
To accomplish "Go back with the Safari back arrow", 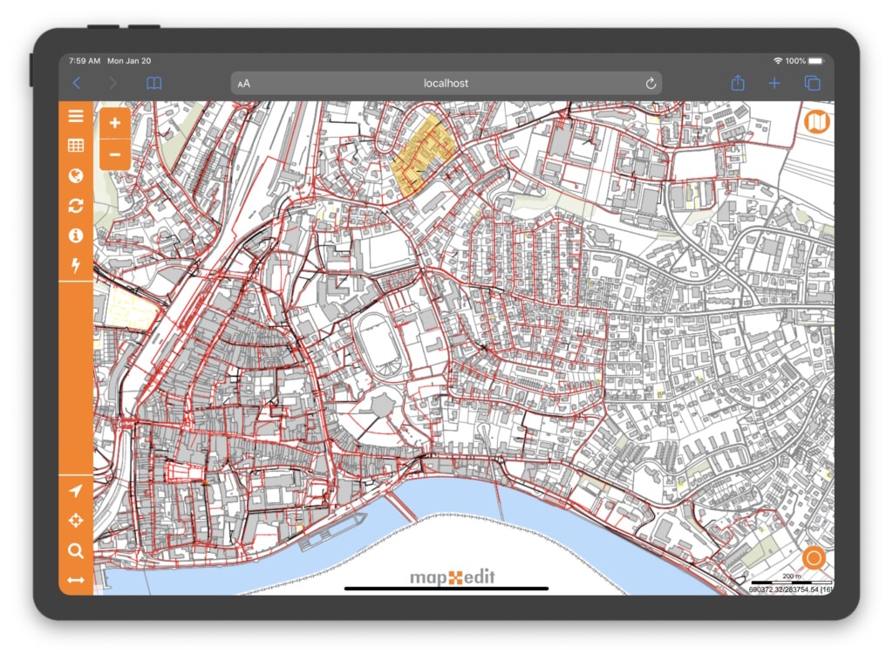I will click(77, 83).
